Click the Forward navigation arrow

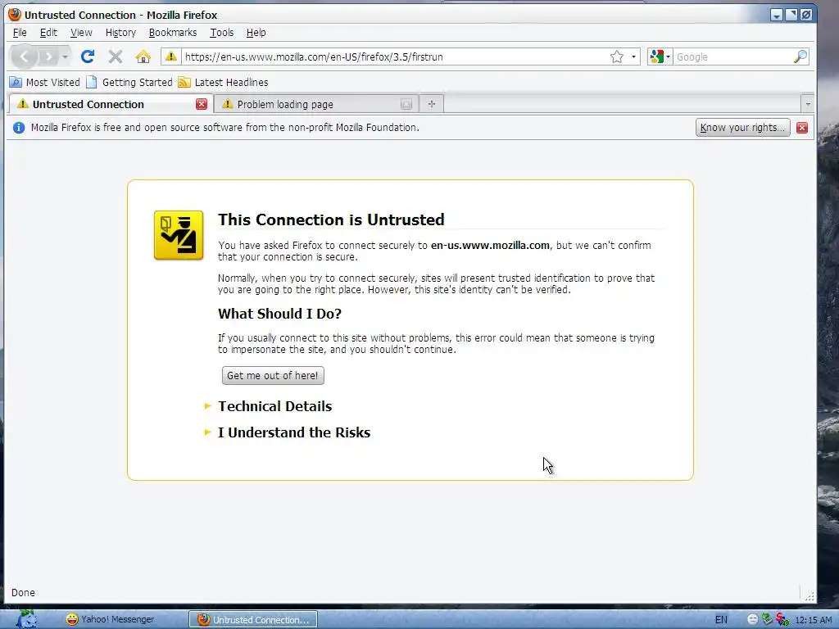pyautogui.click(x=48, y=57)
